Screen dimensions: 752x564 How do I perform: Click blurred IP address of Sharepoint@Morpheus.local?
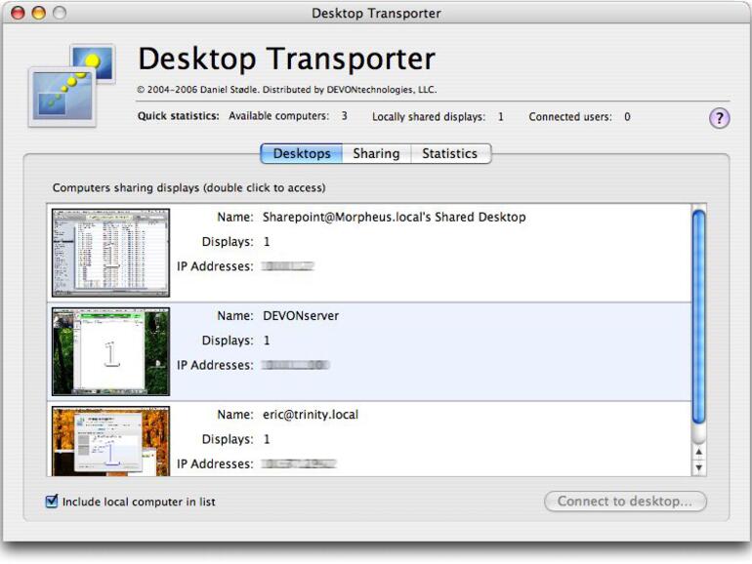pos(288,266)
